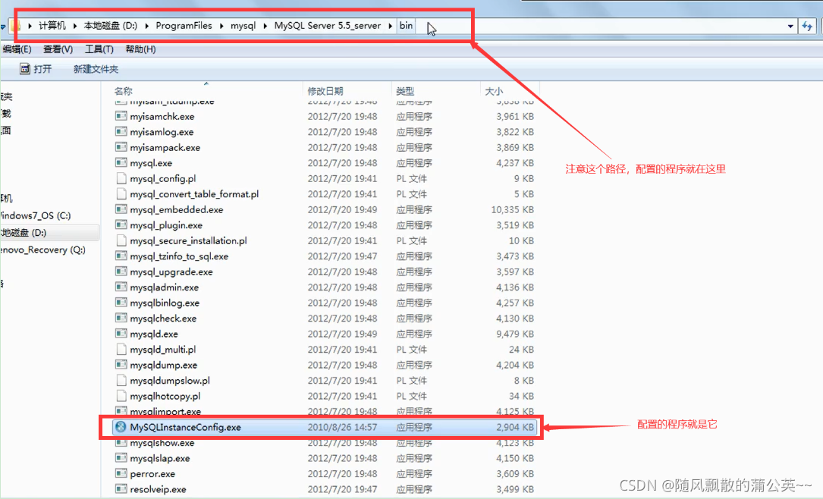The width and height of the screenshot is (823, 499).
Task: Open the 工具(T) menu
Action: [99, 49]
